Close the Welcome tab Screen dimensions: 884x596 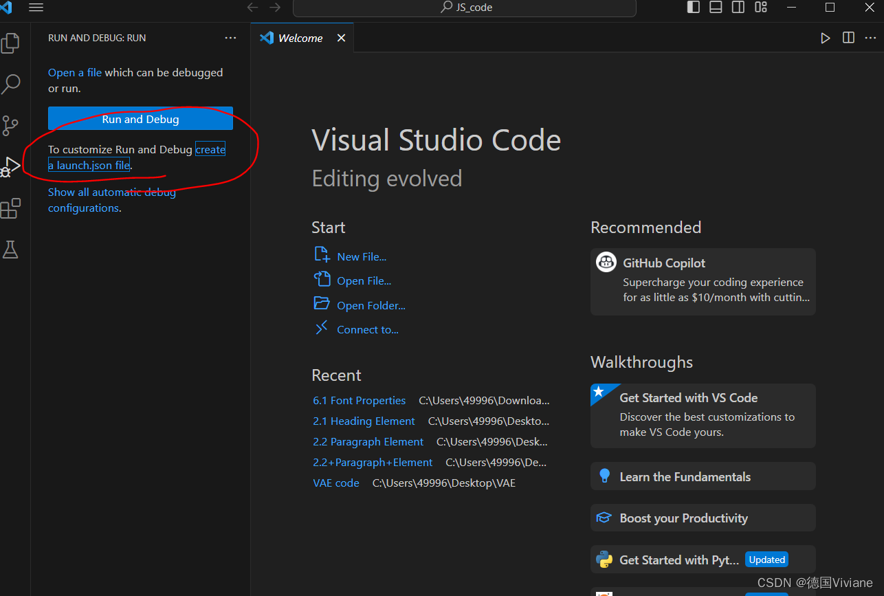(341, 38)
